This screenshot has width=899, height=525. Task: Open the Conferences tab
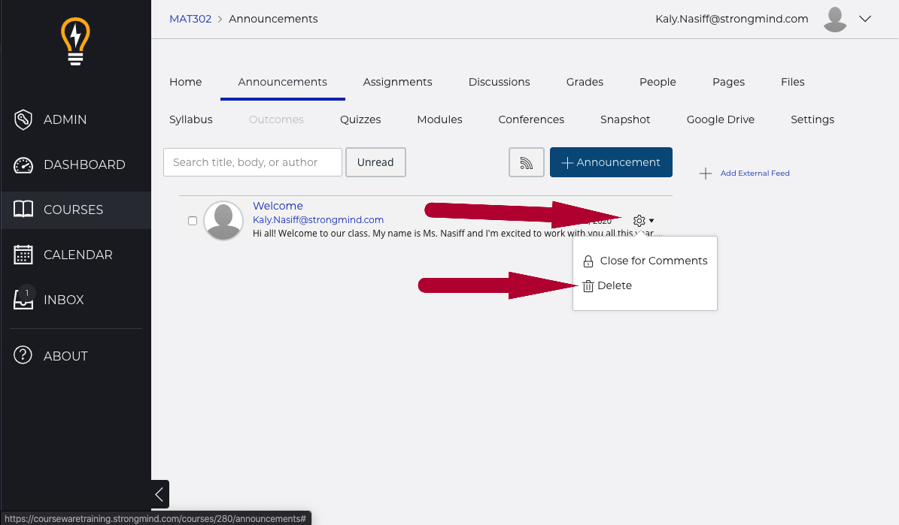(531, 119)
